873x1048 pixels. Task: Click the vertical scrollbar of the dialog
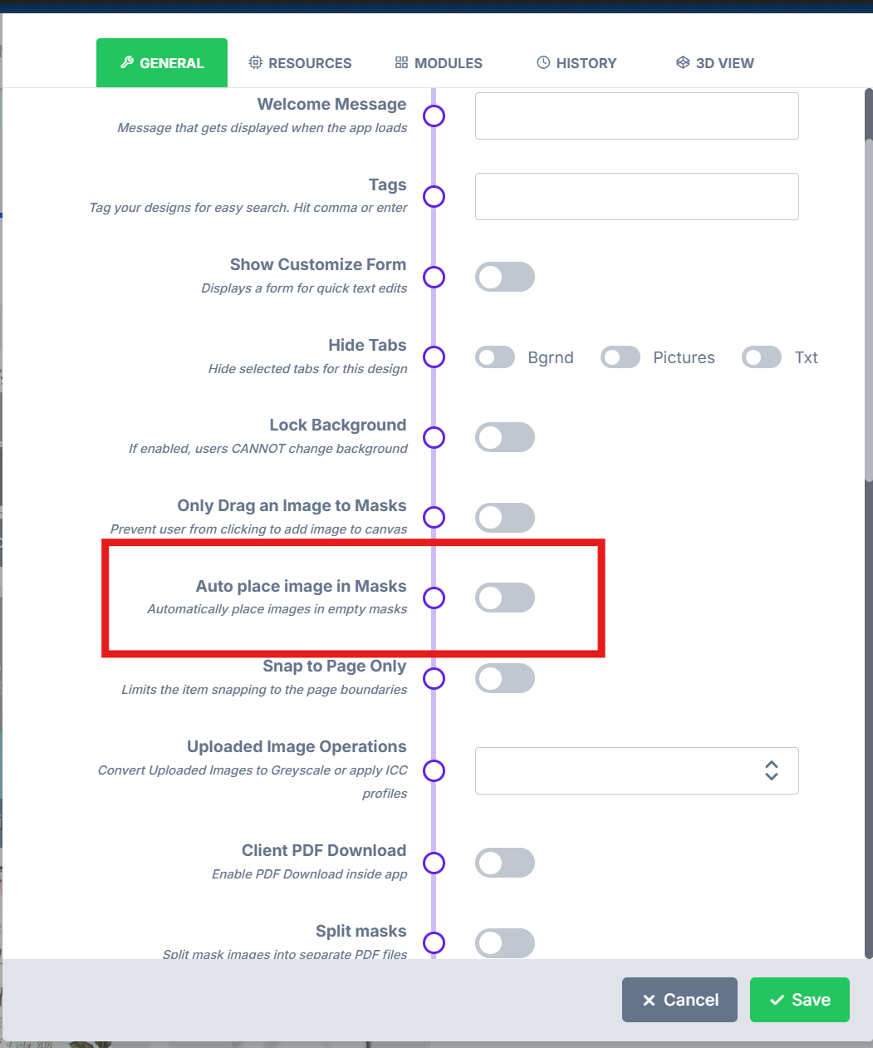pyautogui.click(x=869, y=309)
